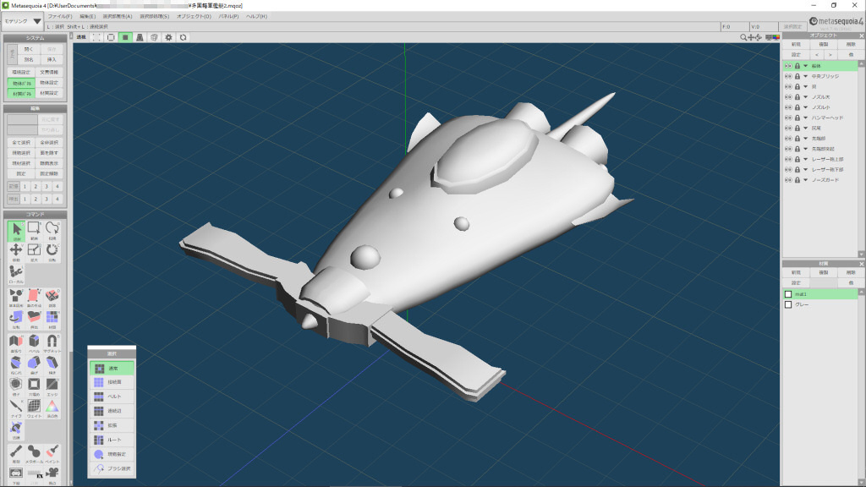Click the magnifier zoom icon at viewport top-right
This screenshot has width=866, height=487.
tap(743, 37)
